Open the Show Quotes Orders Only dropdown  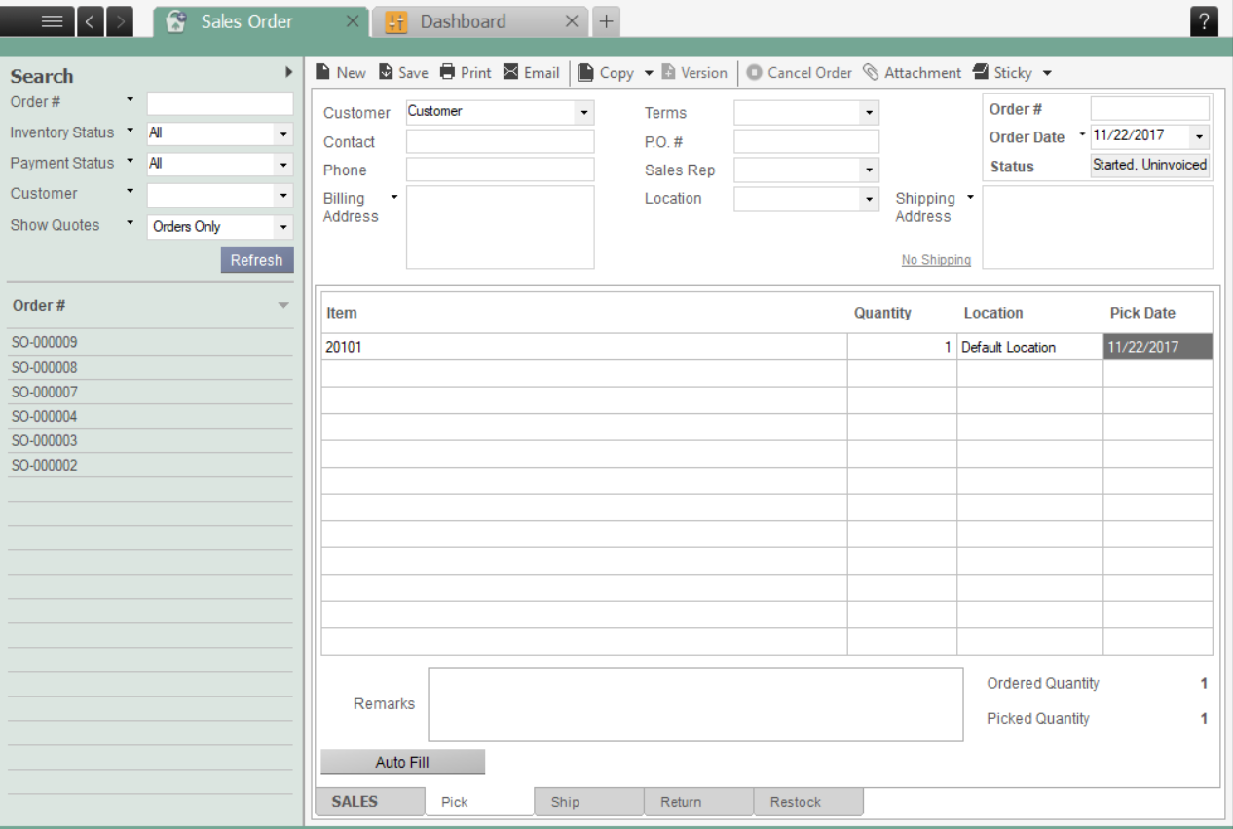283,227
